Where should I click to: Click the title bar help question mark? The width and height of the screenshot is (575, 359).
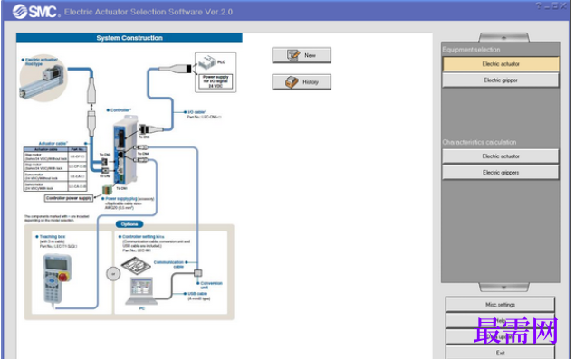(539, 5)
